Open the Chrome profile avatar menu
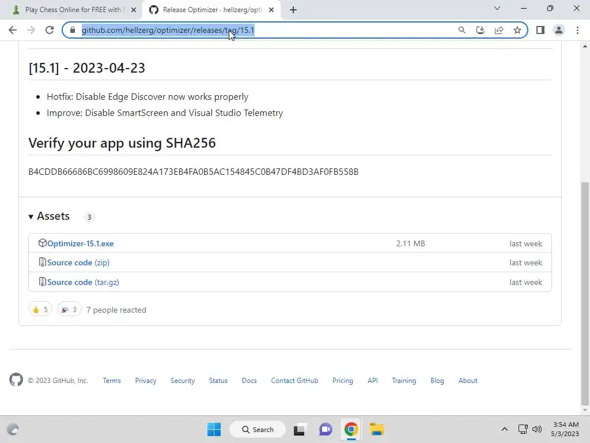590x443 pixels. tap(559, 30)
